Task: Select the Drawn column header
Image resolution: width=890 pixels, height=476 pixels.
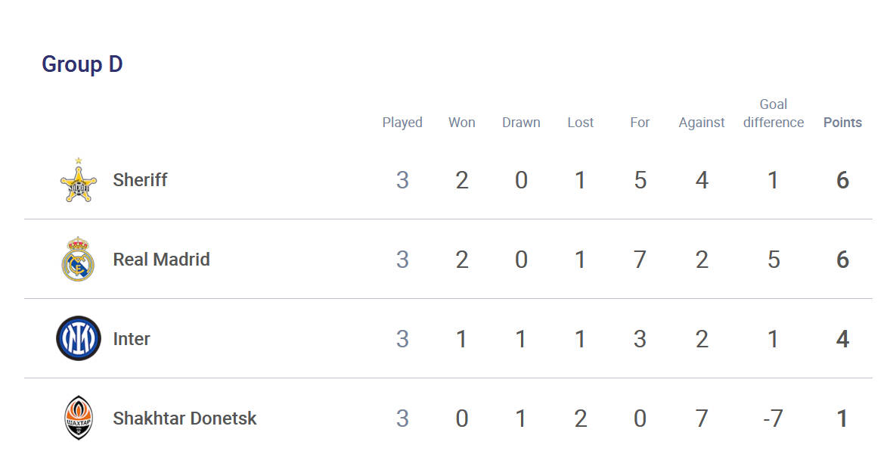Action: (521, 123)
